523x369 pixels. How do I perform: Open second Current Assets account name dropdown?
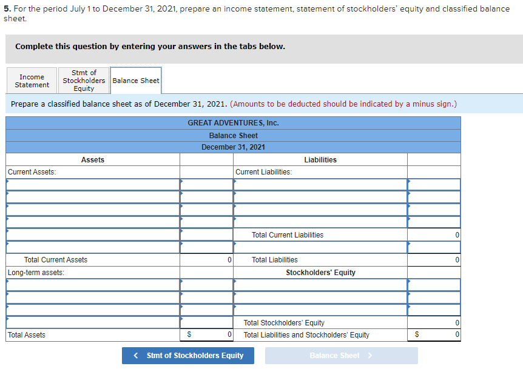point(93,197)
